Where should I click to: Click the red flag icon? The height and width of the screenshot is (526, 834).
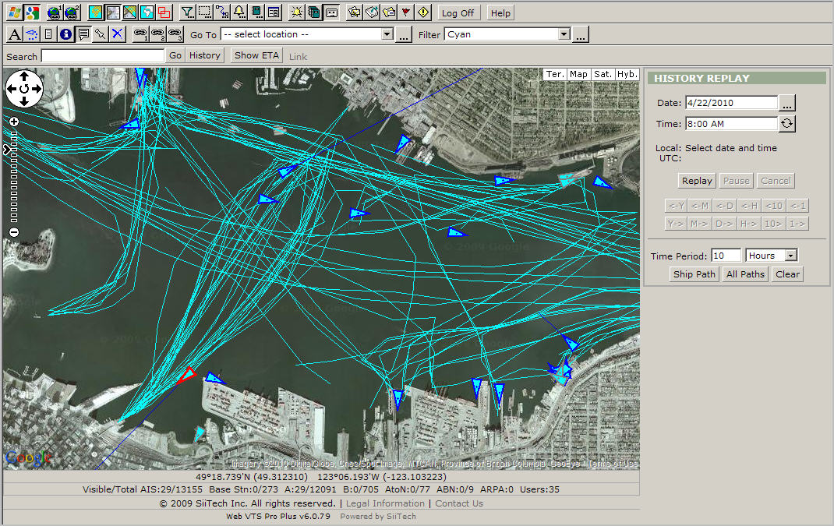tap(406, 12)
